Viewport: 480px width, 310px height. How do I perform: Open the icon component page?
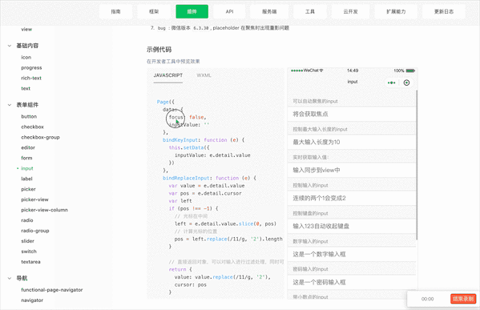click(26, 57)
